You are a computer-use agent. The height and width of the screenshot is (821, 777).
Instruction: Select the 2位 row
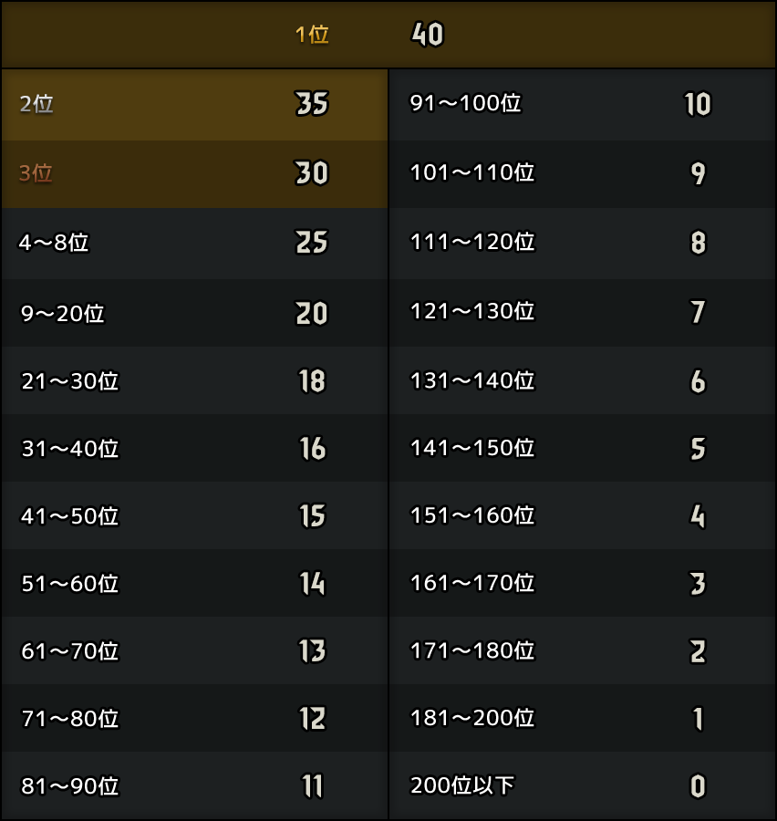tap(195, 104)
